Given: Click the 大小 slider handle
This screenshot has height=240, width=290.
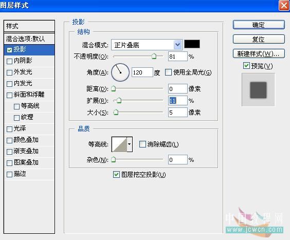Looking at the screenshot, I should point(116,112).
